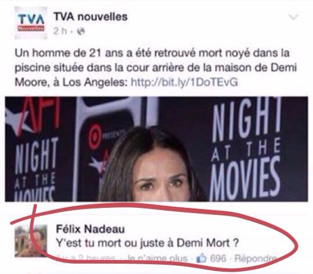Image resolution: width=313 pixels, height=274 pixels.
Task: Click the large Night at the Movies sign
Action: pos(246,149)
